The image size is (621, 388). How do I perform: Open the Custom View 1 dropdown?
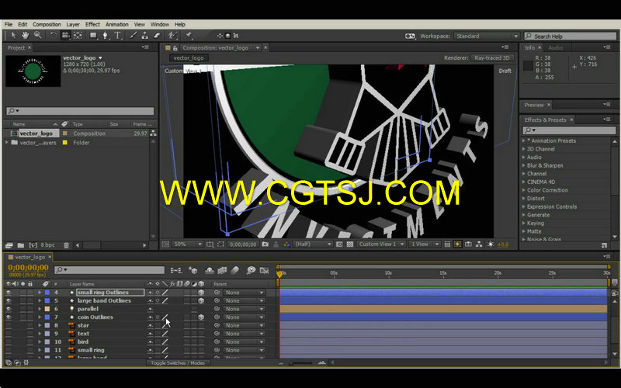point(381,244)
